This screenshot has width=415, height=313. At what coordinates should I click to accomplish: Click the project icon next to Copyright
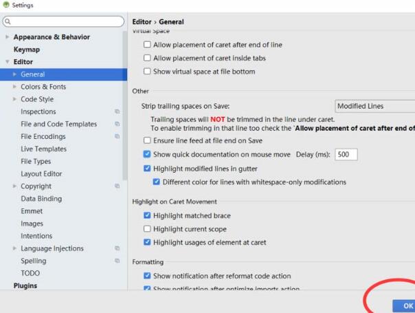(x=117, y=186)
